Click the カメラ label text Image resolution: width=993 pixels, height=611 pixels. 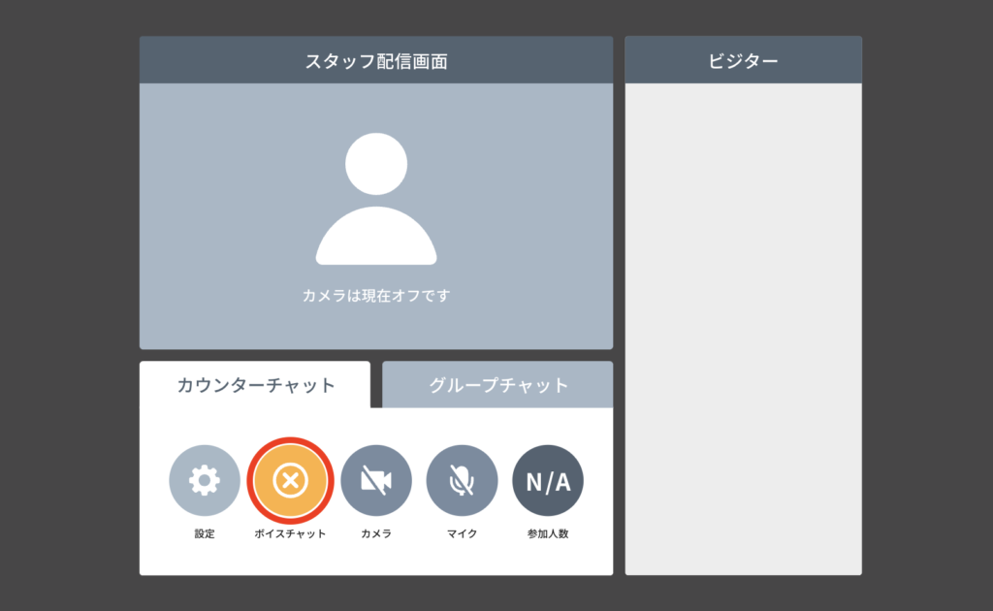(x=376, y=533)
